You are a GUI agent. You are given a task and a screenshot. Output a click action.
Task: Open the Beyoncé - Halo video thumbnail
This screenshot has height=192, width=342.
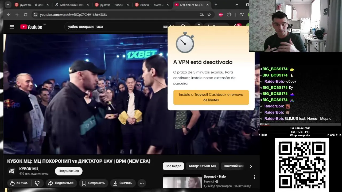(x=182, y=181)
